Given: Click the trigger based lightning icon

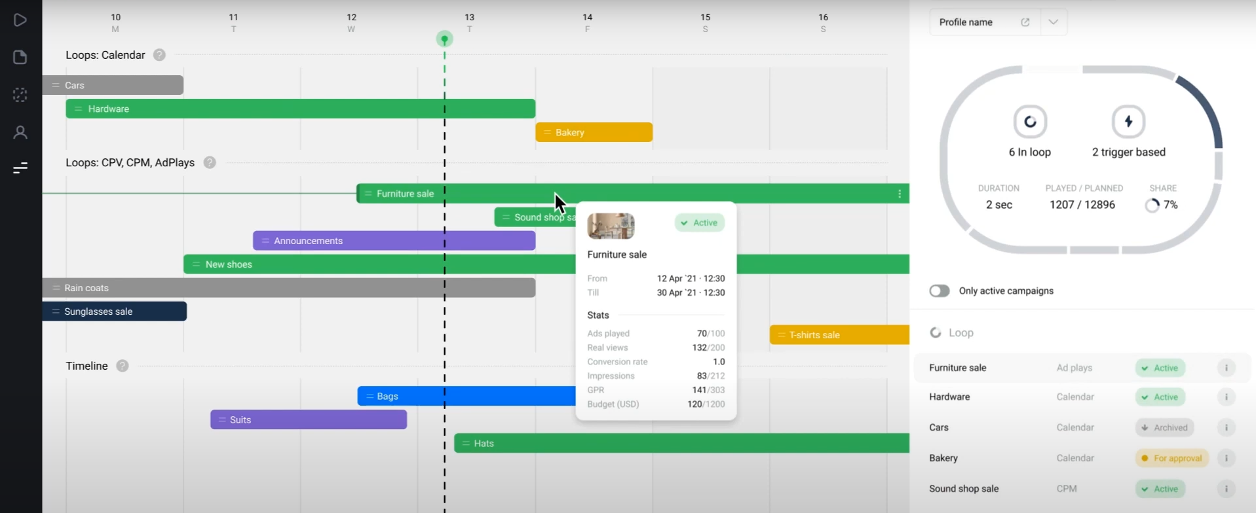Looking at the screenshot, I should 1128,122.
